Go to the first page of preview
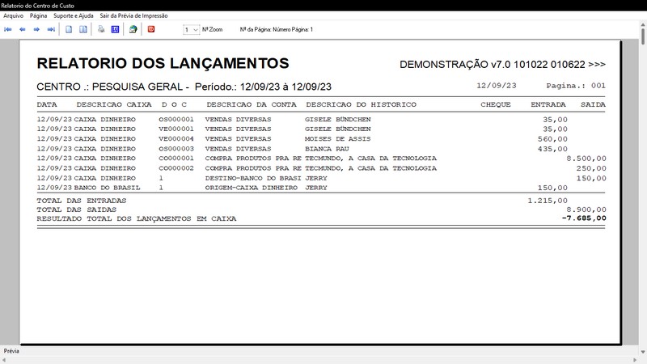 point(8,29)
